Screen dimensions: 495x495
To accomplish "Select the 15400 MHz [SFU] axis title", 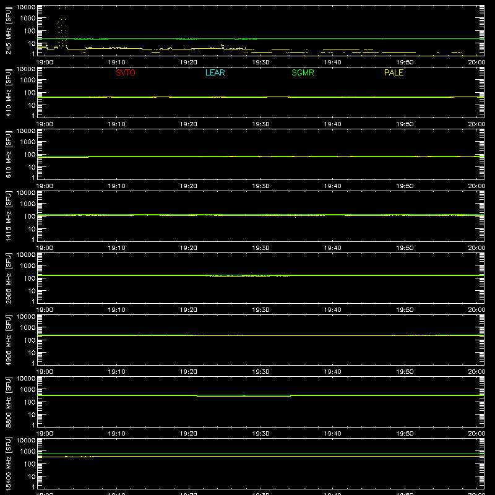I will [8, 463].
